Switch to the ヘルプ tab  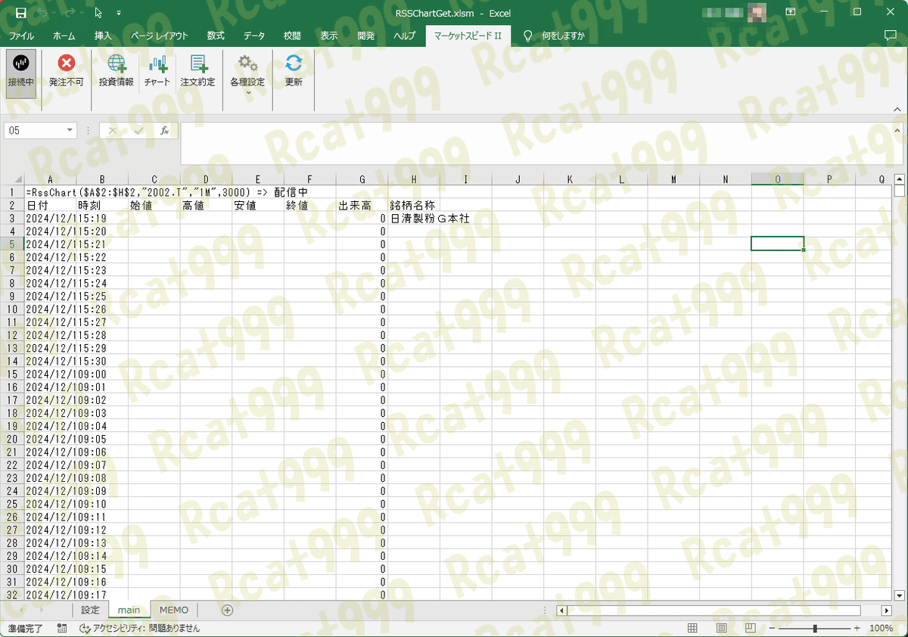click(x=405, y=36)
